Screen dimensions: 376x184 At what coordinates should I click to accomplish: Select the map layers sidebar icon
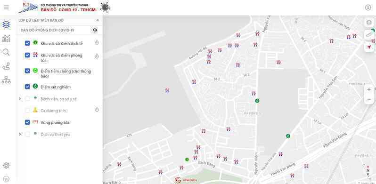[x=6, y=24]
